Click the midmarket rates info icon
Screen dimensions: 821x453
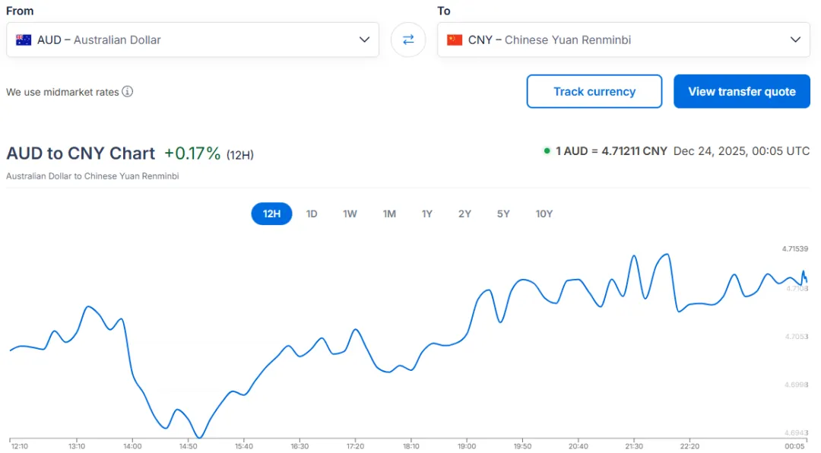[128, 92]
